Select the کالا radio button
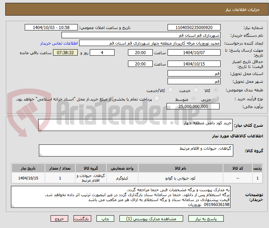 [216, 90]
